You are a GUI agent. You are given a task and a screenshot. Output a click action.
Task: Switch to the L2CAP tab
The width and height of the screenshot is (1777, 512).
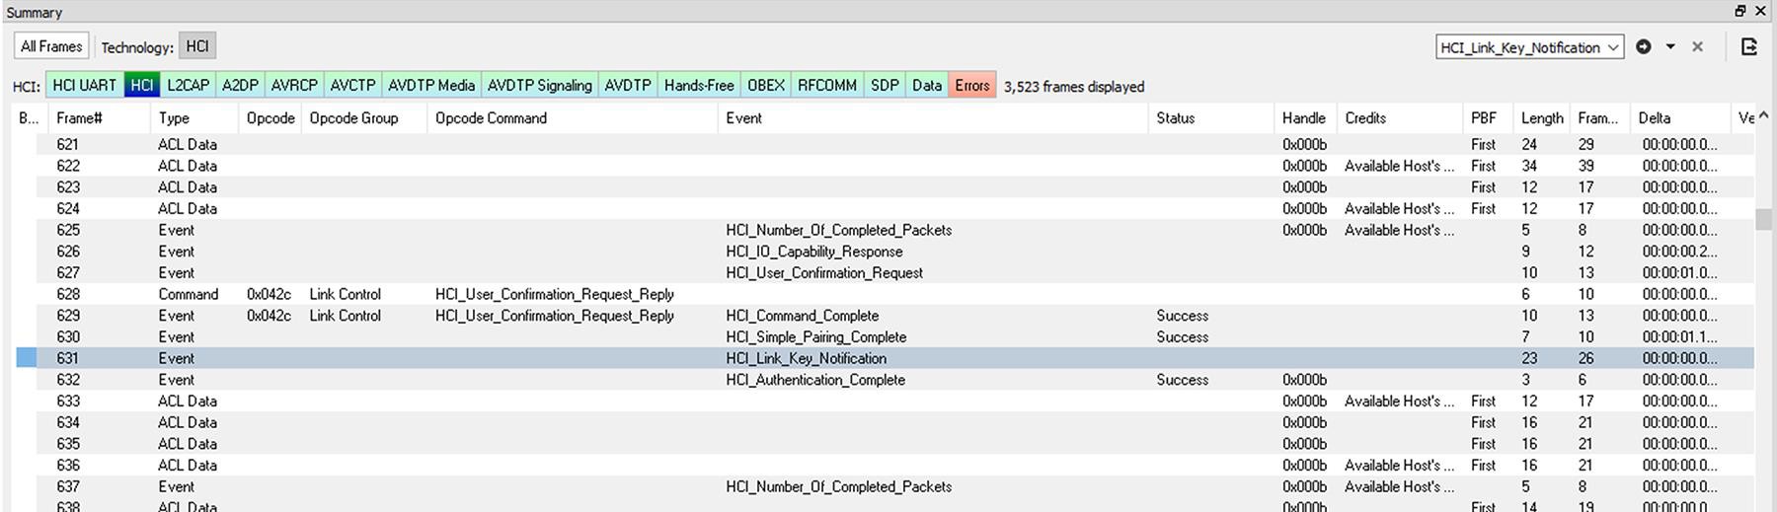(188, 86)
